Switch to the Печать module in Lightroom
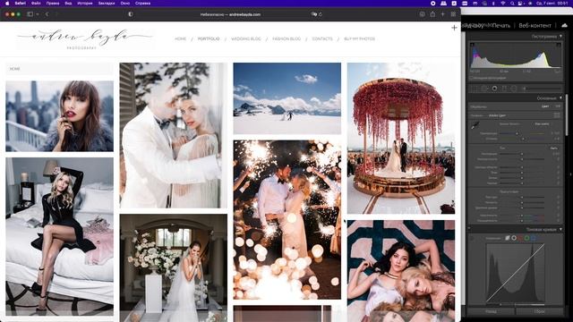Image resolution: width=573 pixels, height=322 pixels. [500, 26]
